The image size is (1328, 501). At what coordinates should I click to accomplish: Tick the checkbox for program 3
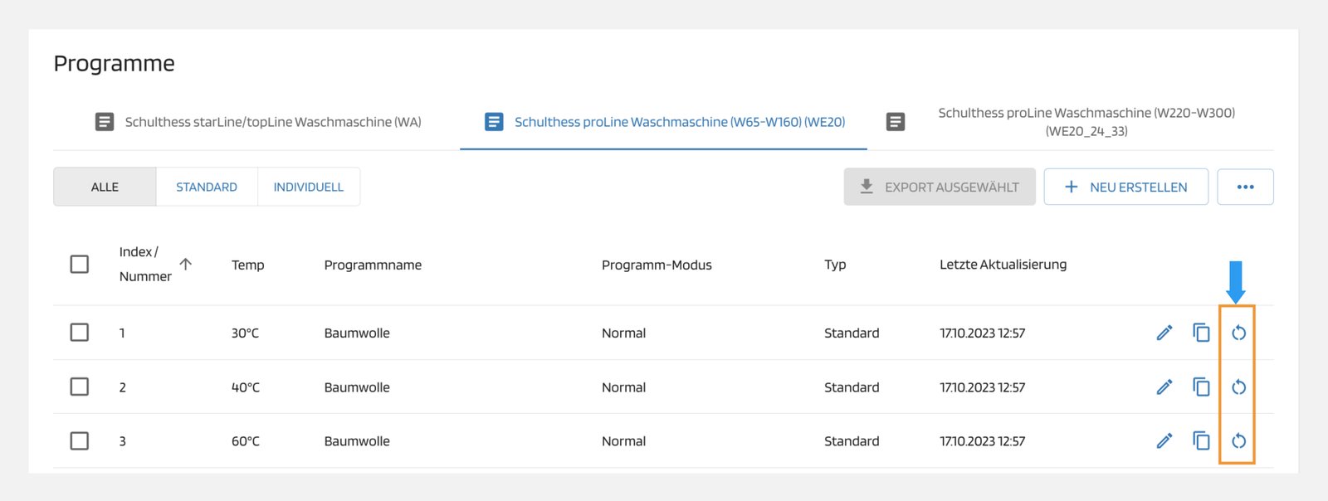[x=80, y=440]
